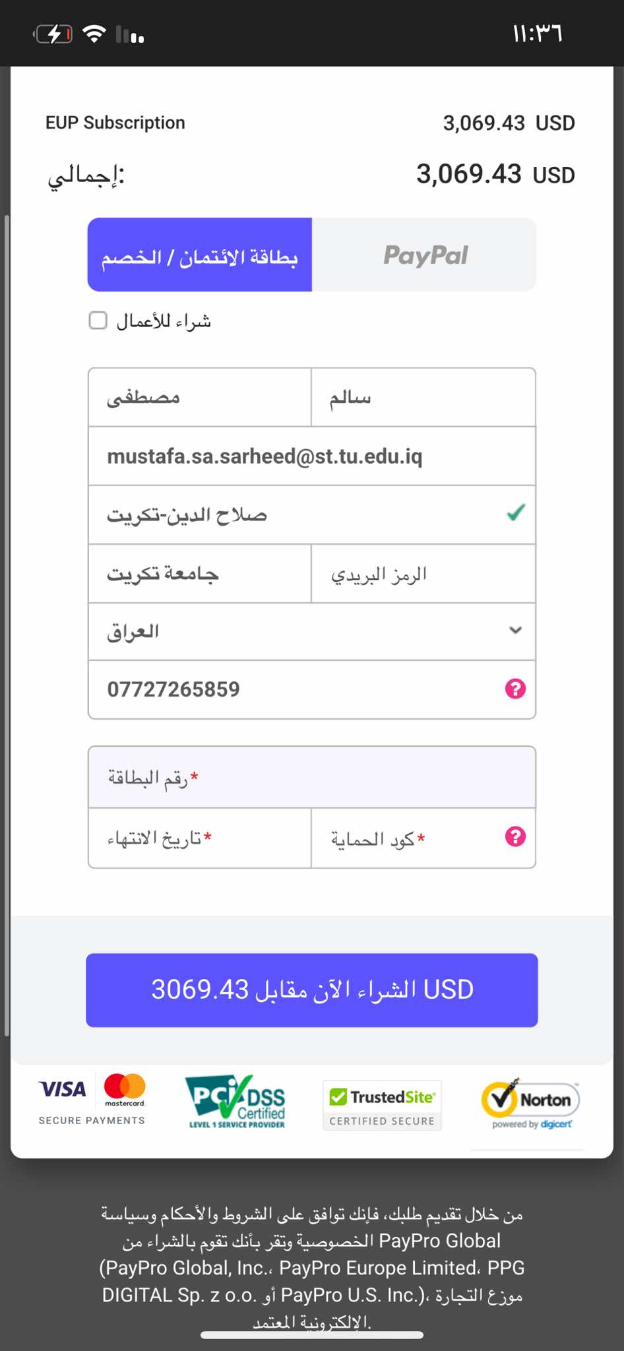Click the phone number help question icon
This screenshot has height=1351, width=624.
tap(515, 689)
